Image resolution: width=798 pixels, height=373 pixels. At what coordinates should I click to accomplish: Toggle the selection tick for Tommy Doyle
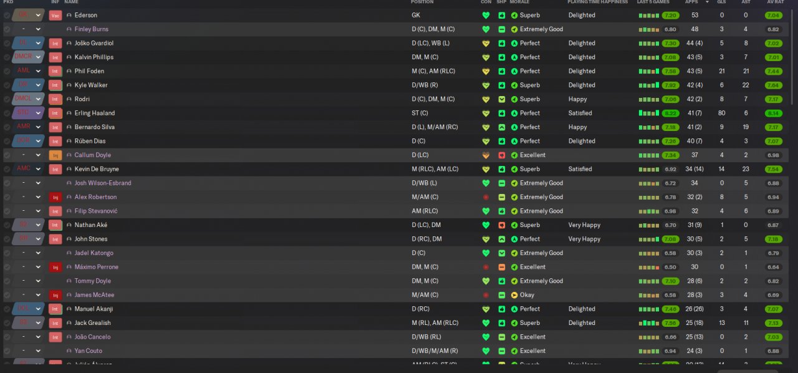pos(7,281)
